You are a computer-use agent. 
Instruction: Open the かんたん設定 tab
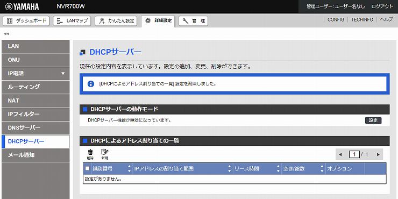(116, 21)
